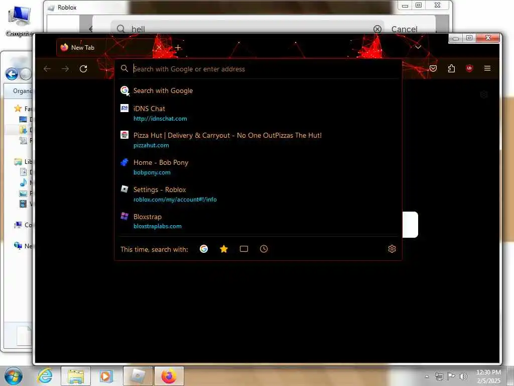This screenshot has height=386, width=514.
Task: Click the Firefox taskbar button
Action: [169, 376]
